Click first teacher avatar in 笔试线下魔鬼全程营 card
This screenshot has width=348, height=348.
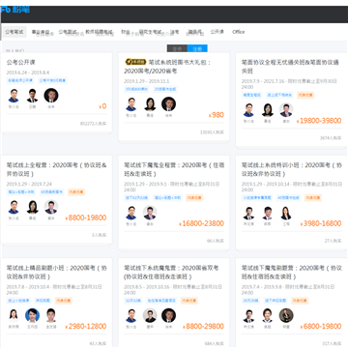click(x=131, y=213)
